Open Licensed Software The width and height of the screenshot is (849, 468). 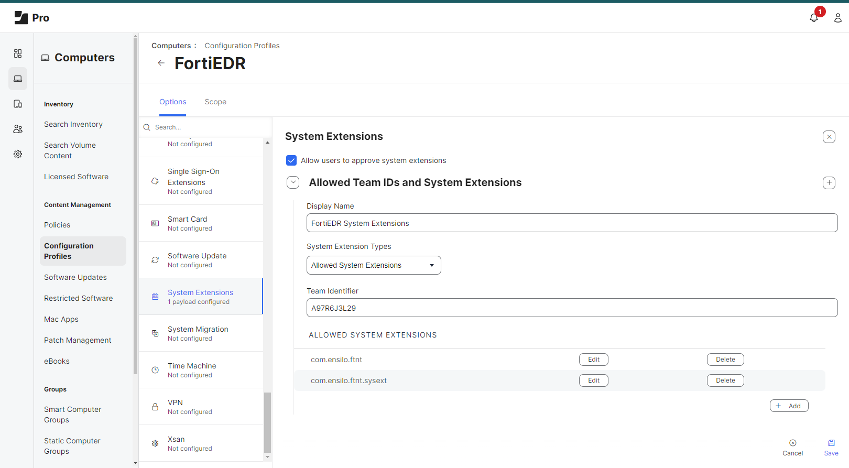[x=77, y=177]
